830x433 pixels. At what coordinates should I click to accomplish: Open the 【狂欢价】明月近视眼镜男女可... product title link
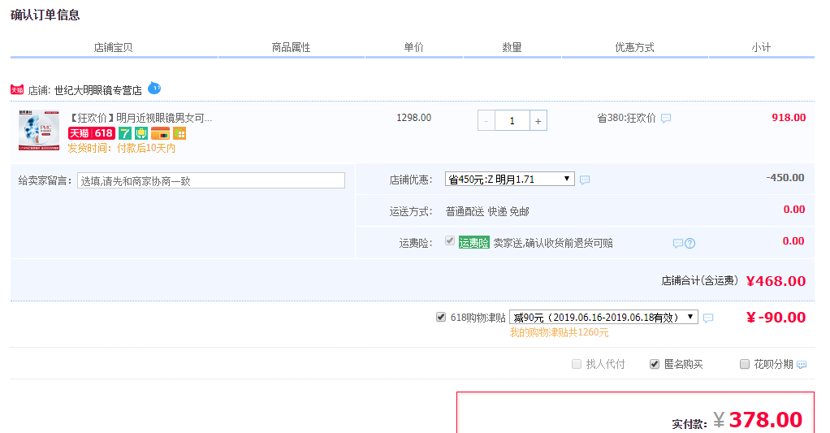coord(140,118)
